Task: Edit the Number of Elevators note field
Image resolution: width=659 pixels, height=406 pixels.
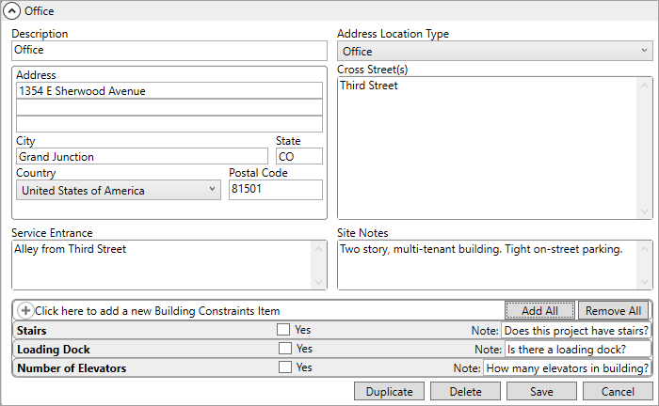Action: point(567,368)
